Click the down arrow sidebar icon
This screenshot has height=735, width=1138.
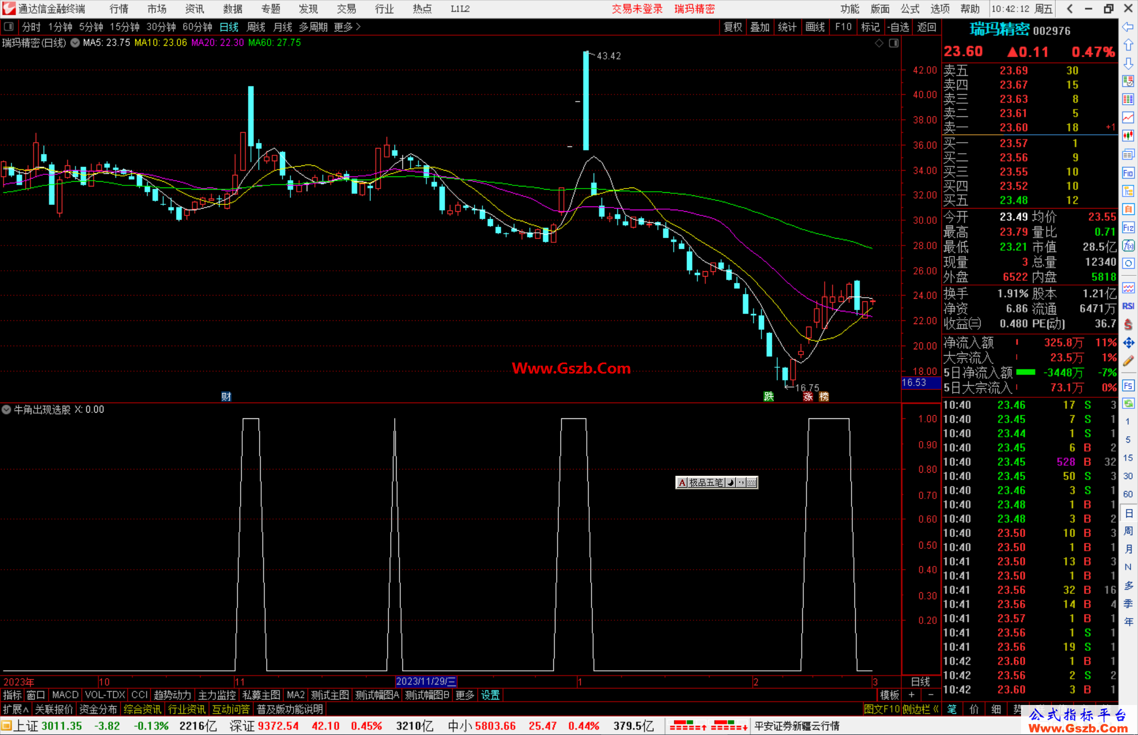pyautogui.click(x=1128, y=63)
